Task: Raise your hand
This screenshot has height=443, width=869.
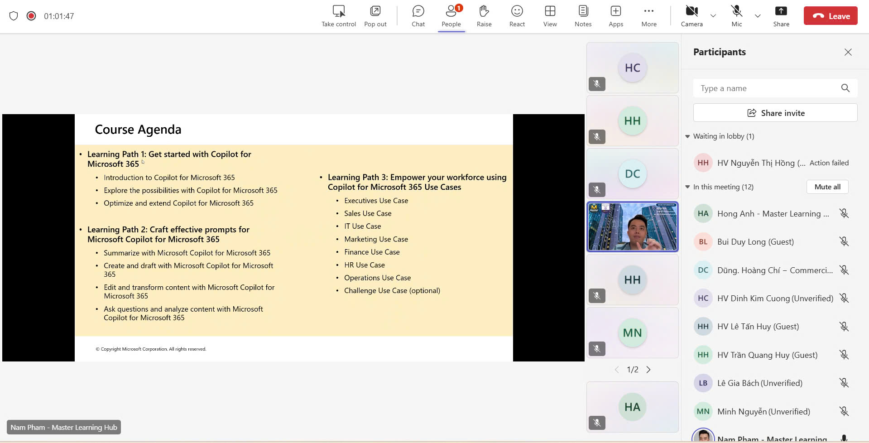Action: (x=484, y=16)
